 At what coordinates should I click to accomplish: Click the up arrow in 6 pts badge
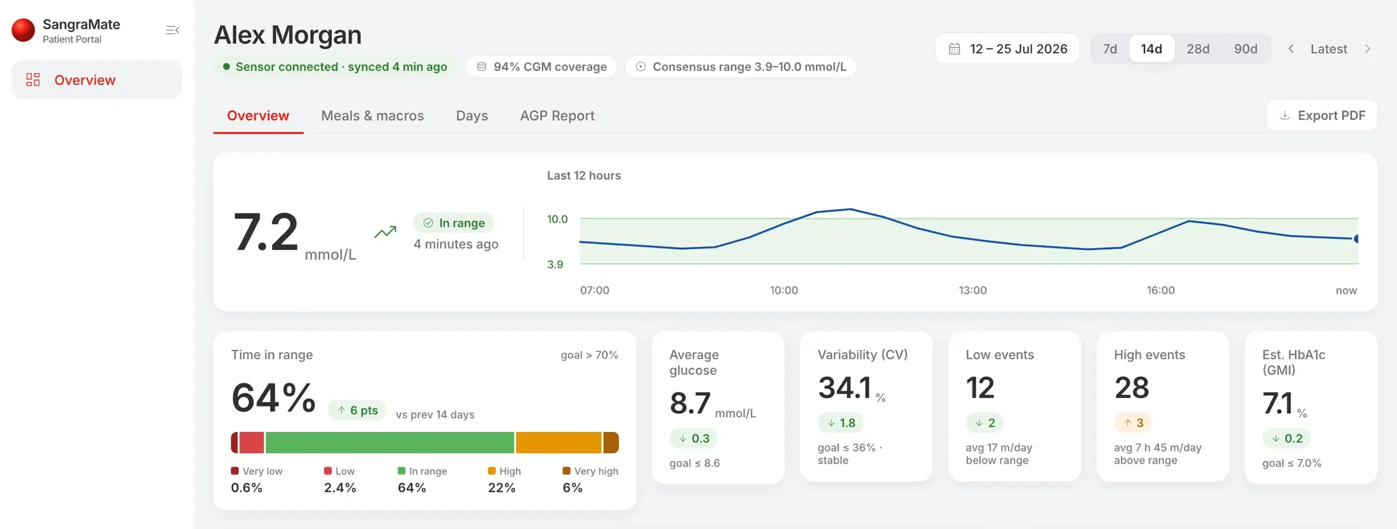pos(342,410)
